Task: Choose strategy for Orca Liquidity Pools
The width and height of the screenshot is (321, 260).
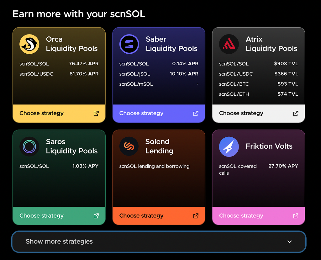Action: pos(59,114)
